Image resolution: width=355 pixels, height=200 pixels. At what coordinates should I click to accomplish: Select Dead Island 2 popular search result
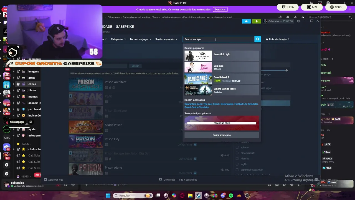click(x=222, y=79)
